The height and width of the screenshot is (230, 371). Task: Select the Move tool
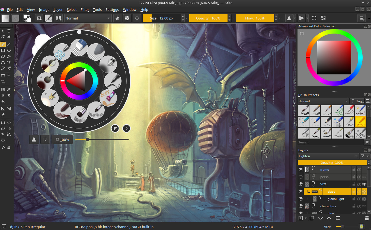[x=9, y=76]
